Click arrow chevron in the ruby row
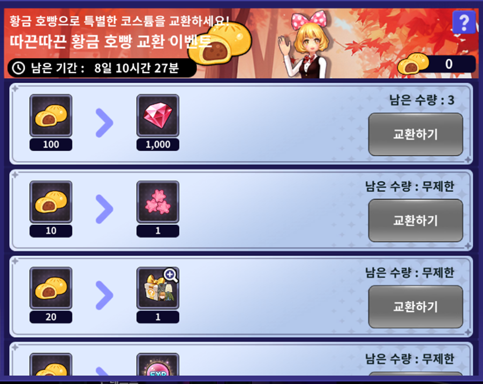This screenshot has height=384, width=483. click(x=105, y=123)
